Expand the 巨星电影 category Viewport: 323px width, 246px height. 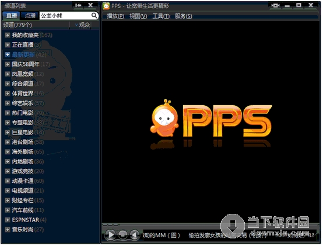point(8,132)
